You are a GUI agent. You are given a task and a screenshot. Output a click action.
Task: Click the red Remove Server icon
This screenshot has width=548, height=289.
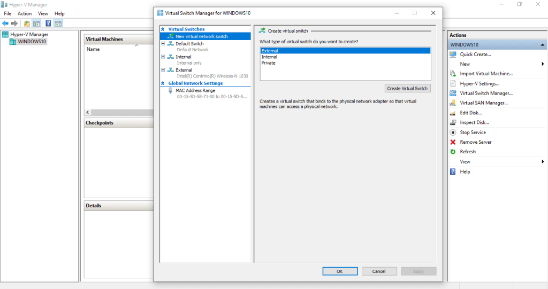[453, 142]
